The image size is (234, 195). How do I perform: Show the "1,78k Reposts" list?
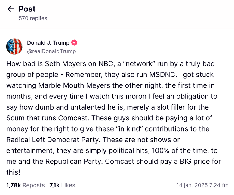25,185
